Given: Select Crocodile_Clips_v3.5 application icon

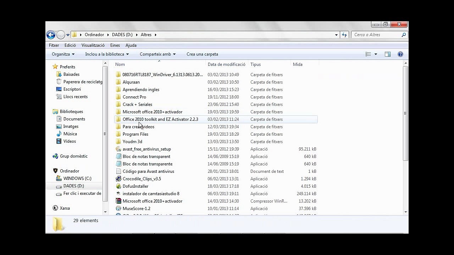Looking at the screenshot, I should point(118,179).
